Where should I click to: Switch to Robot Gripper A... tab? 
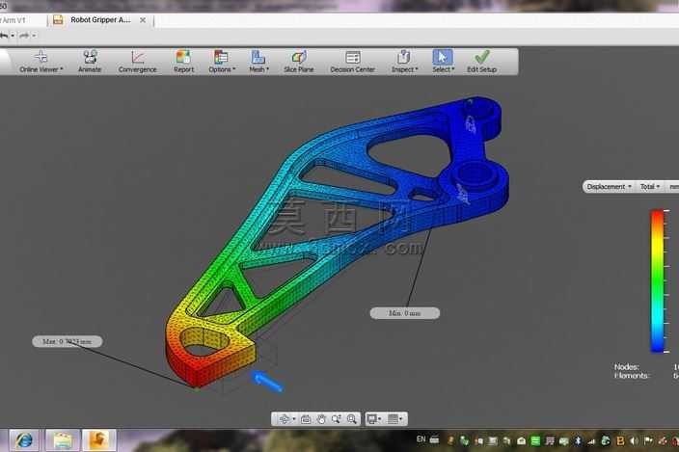(100, 20)
